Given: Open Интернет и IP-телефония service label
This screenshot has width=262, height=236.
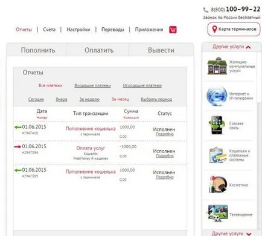Looking at the screenshot, I should tap(241, 96).
